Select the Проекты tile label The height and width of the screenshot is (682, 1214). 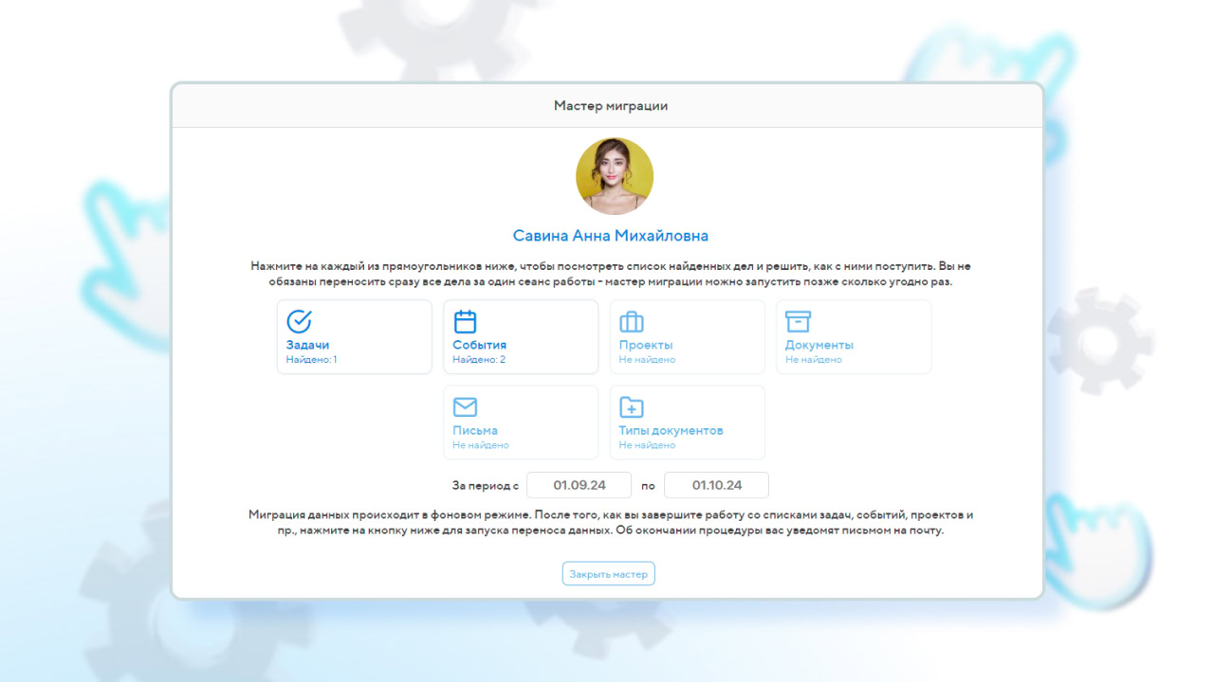(x=646, y=345)
